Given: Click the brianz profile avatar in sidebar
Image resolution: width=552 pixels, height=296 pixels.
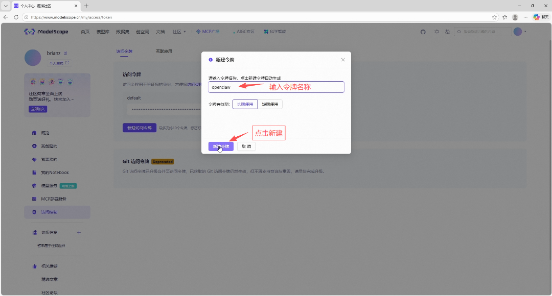Looking at the screenshot, I should pyautogui.click(x=33, y=57).
